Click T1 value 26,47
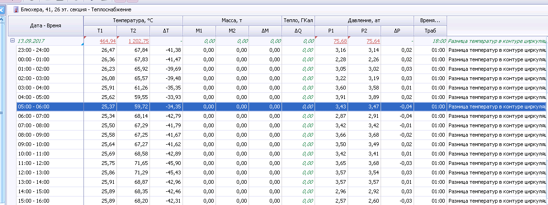This screenshot has height=205, width=548. point(108,50)
